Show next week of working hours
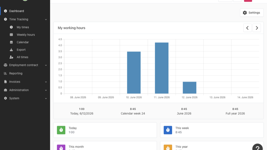267x150 pixels. pos(257,28)
